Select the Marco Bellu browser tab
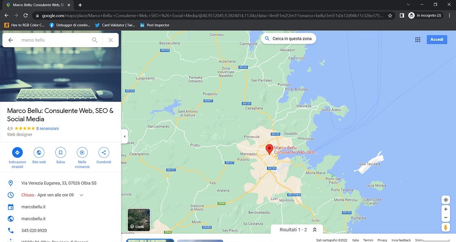Image resolution: width=456 pixels, height=242 pixels. [x=38, y=5]
